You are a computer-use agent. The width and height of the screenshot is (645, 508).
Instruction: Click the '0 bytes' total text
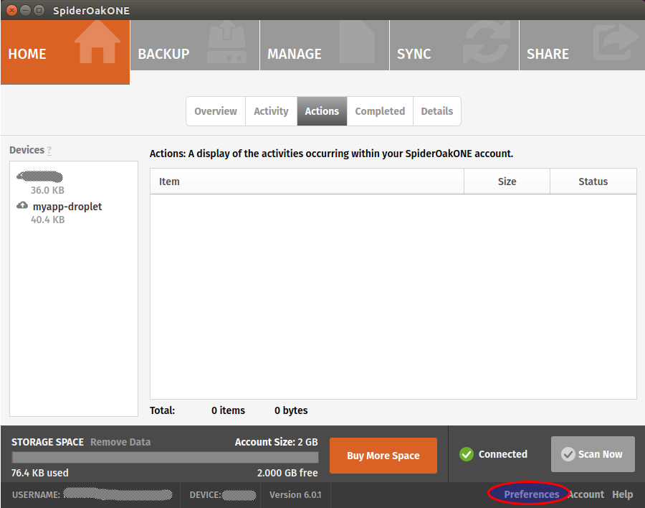point(291,410)
